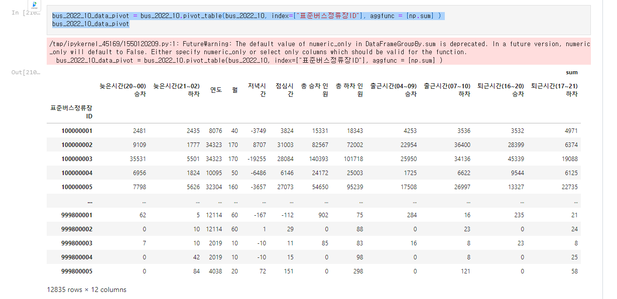Click the '12835 rows × 12 columns' summary text
Screen dimensions: 617x299
click(x=86, y=289)
